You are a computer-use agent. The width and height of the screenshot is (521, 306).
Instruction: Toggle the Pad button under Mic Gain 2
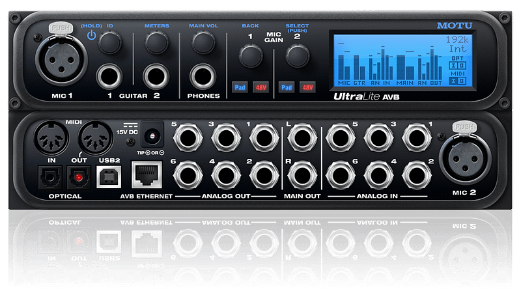[x=287, y=86]
